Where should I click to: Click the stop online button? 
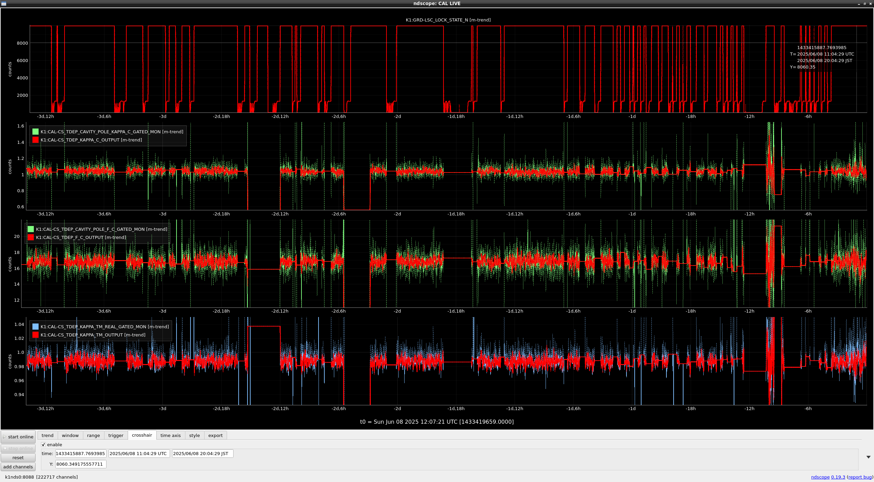18,448
